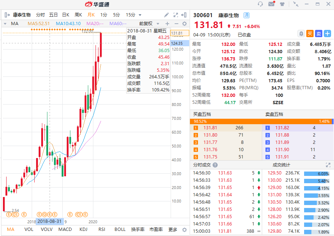Click the Huashengtong logo

[97, 4]
